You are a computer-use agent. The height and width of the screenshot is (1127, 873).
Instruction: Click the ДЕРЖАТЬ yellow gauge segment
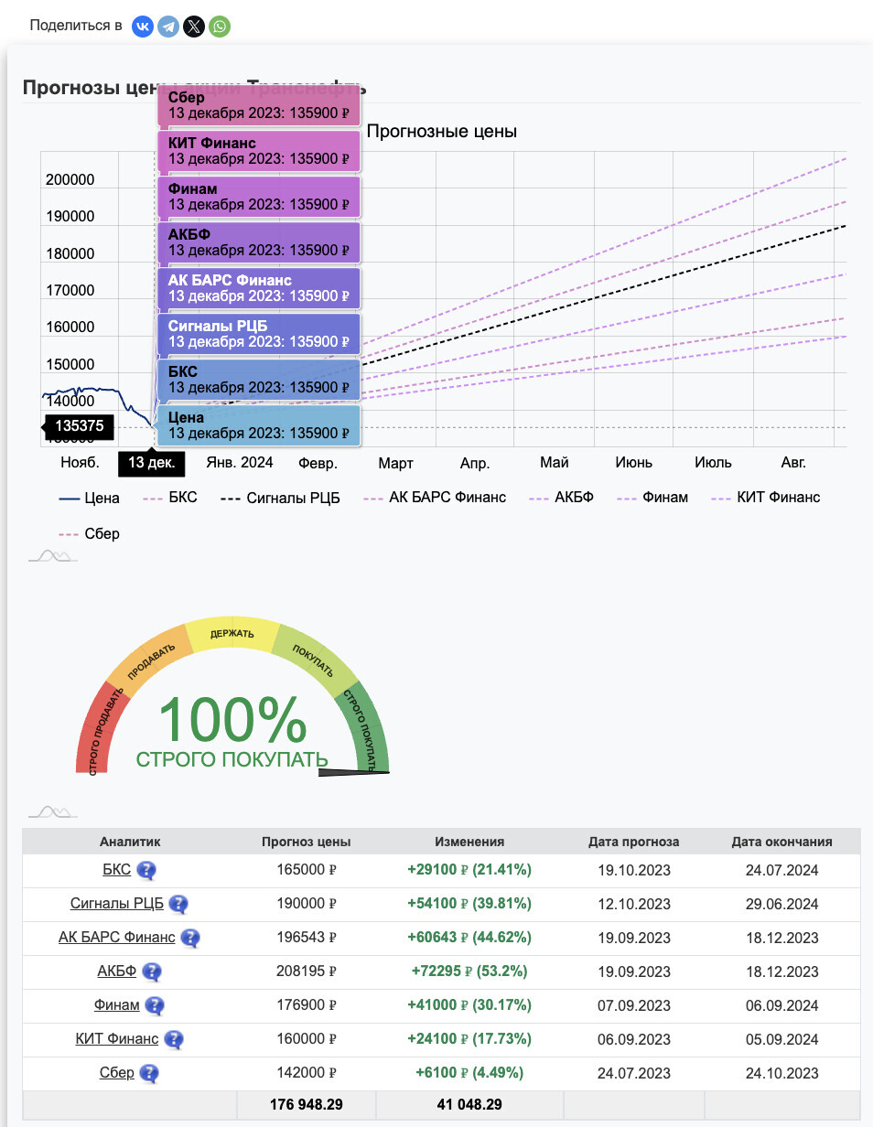pyautogui.click(x=232, y=635)
